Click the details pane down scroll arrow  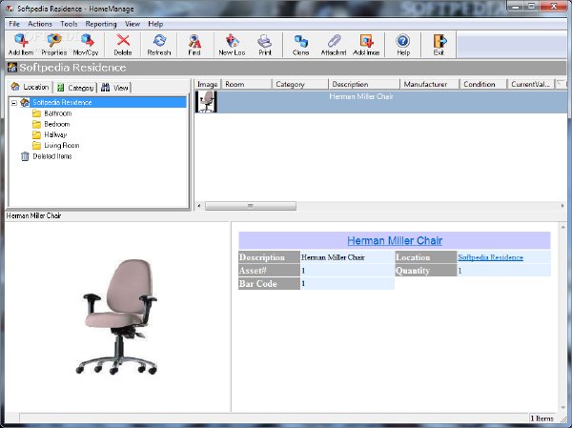(562, 408)
